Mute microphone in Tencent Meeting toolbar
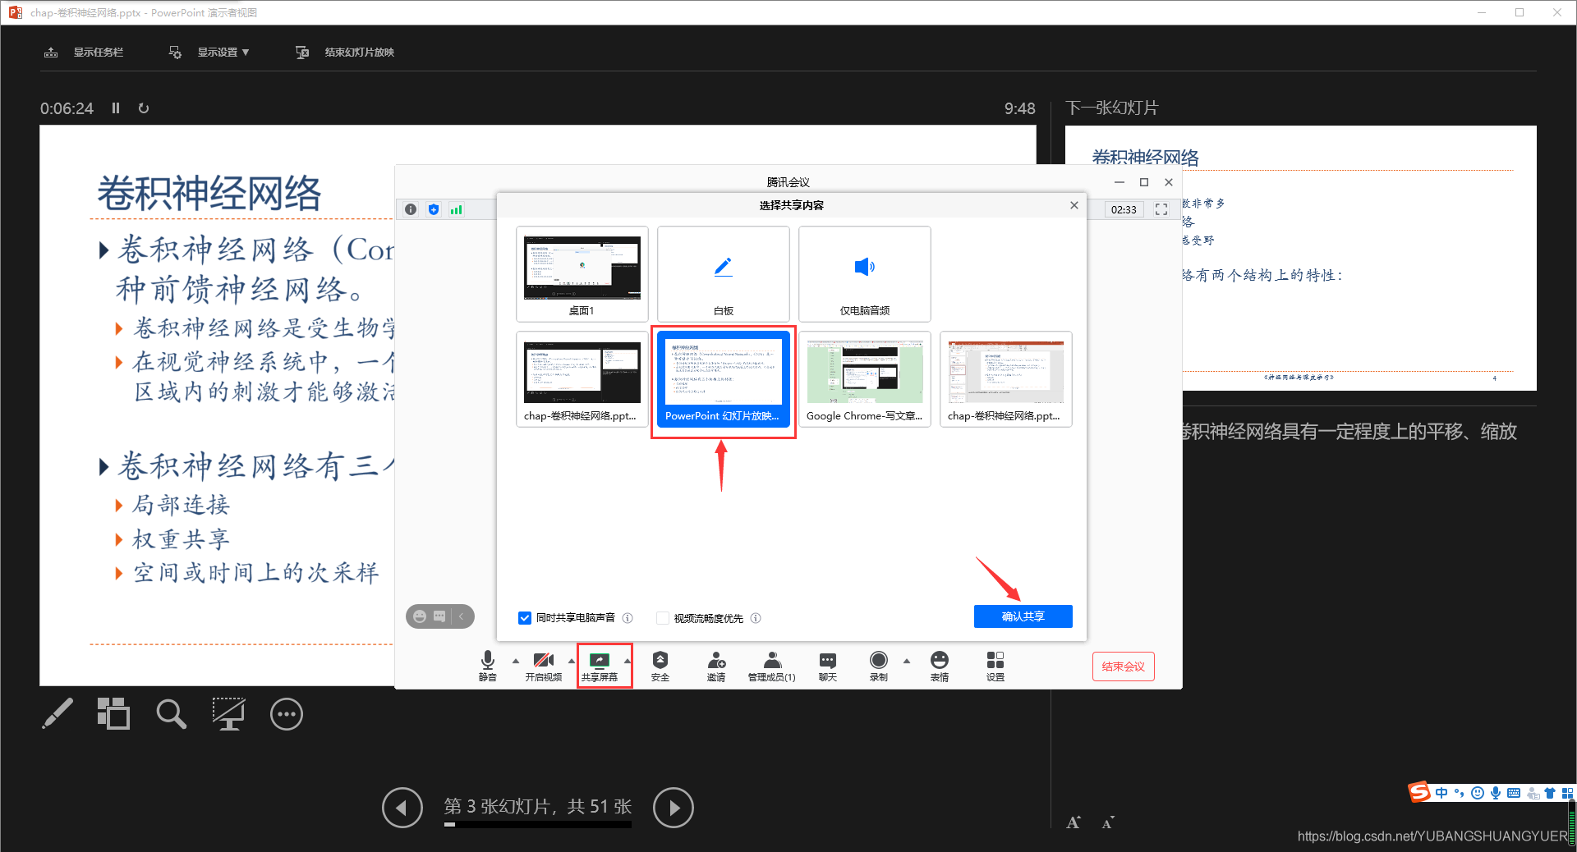 (488, 666)
